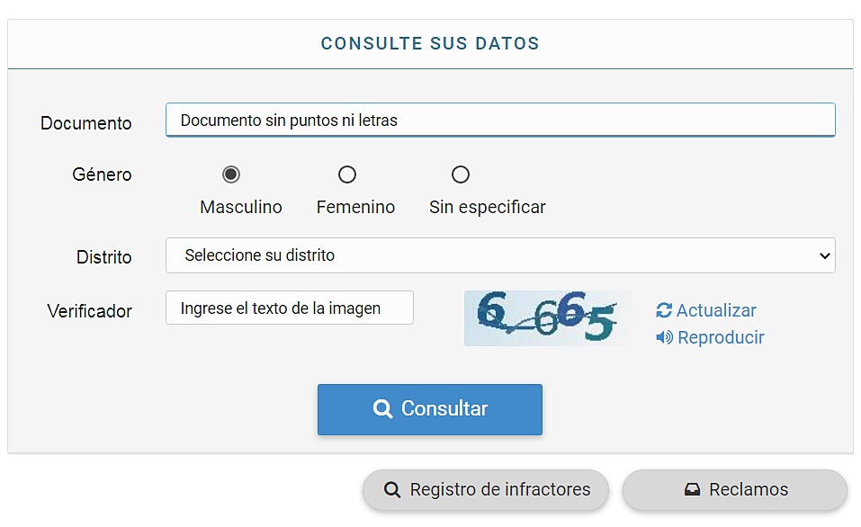Open the Reclamos button

tap(735, 490)
